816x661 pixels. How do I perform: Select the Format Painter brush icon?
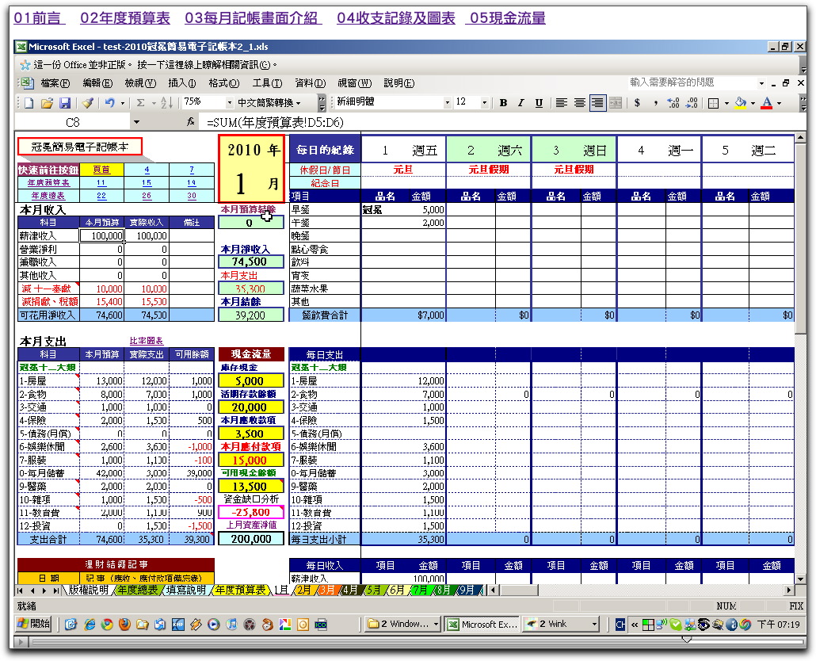(88, 103)
